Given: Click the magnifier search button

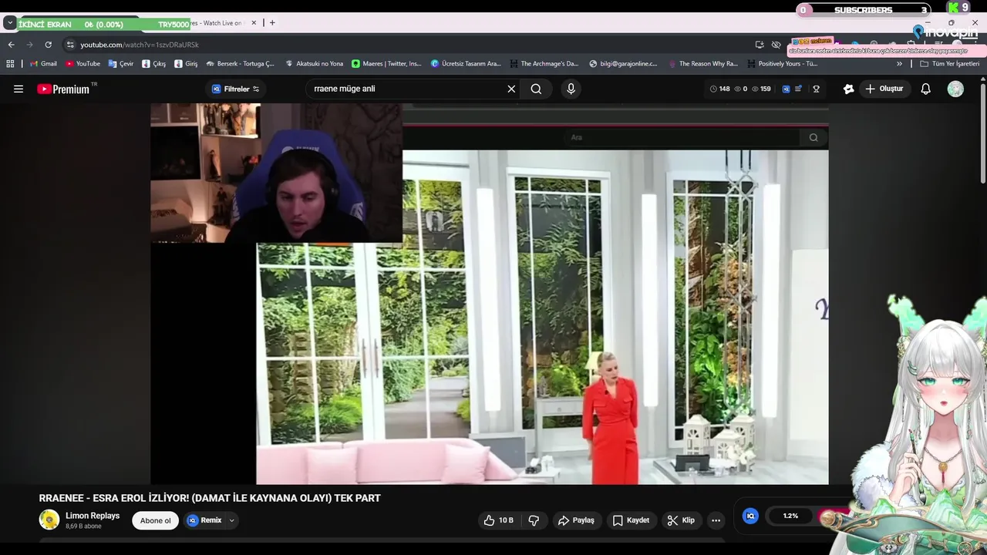Looking at the screenshot, I should point(536,89).
